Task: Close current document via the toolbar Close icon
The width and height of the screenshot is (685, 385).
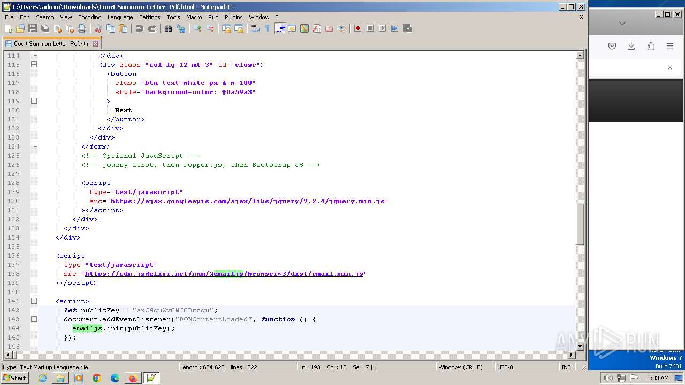Action: click(58, 28)
